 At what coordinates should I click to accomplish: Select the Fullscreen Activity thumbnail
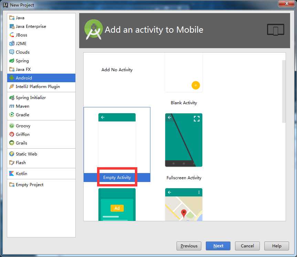[184, 140]
